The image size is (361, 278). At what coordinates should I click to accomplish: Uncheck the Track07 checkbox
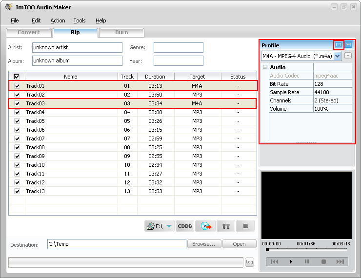pyautogui.click(x=17, y=139)
